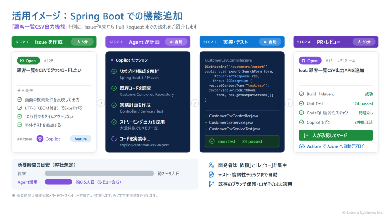The image size is (390, 219).
Task: Click cloud upload icon beside Actions deploy
Action: coord(302,146)
